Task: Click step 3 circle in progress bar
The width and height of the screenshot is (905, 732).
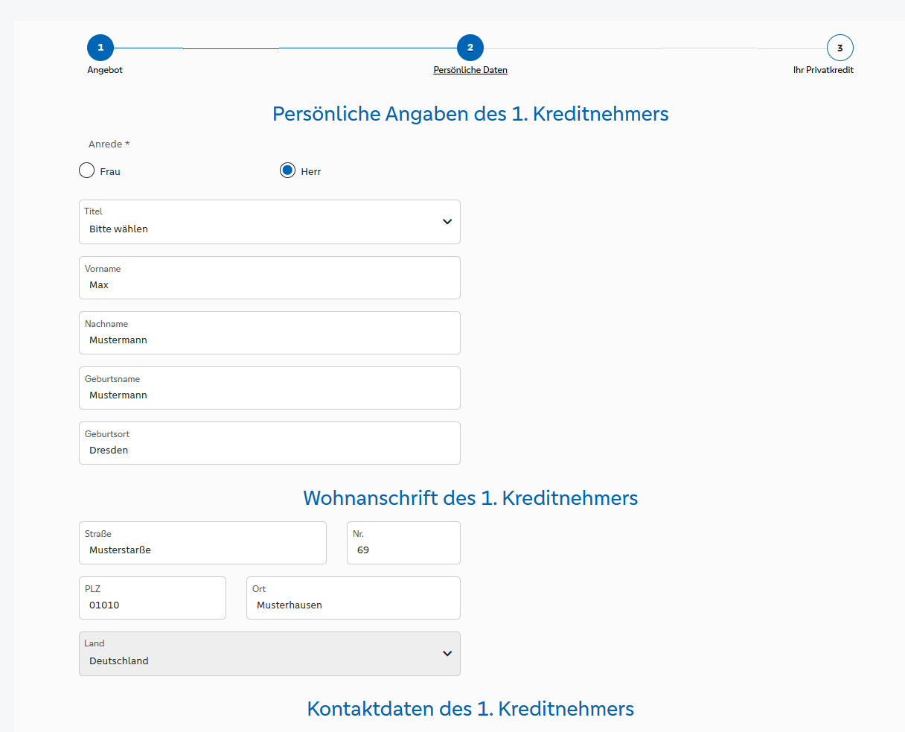Action: 840,48
